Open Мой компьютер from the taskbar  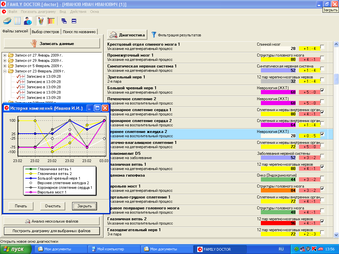click(114, 249)
